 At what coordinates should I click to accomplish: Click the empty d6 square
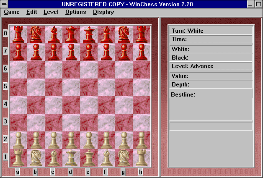pyautogui.click(x=71, y=70)
